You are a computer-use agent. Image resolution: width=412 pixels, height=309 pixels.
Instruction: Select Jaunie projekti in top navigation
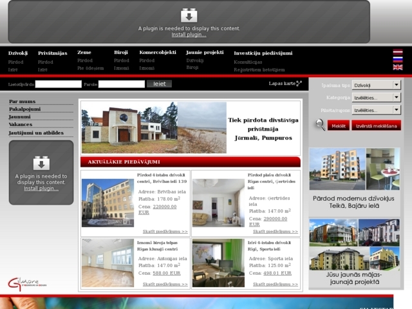tap(205, 52)
